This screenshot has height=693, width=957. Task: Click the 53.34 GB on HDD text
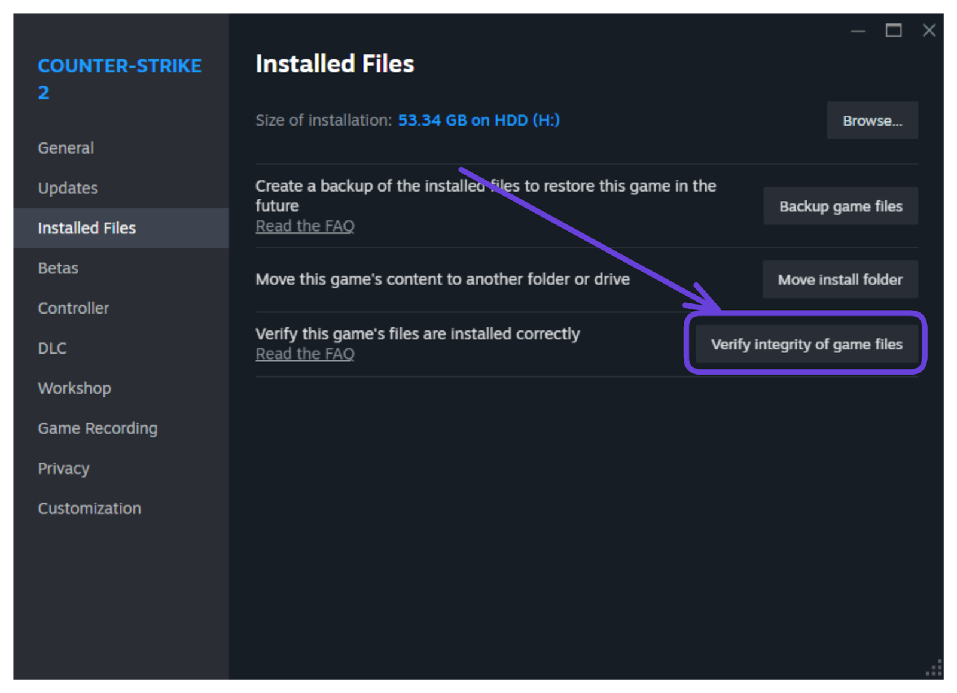click(x=478, y=120)
